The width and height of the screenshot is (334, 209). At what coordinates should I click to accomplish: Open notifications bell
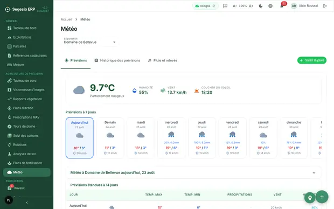coord(282,6)
